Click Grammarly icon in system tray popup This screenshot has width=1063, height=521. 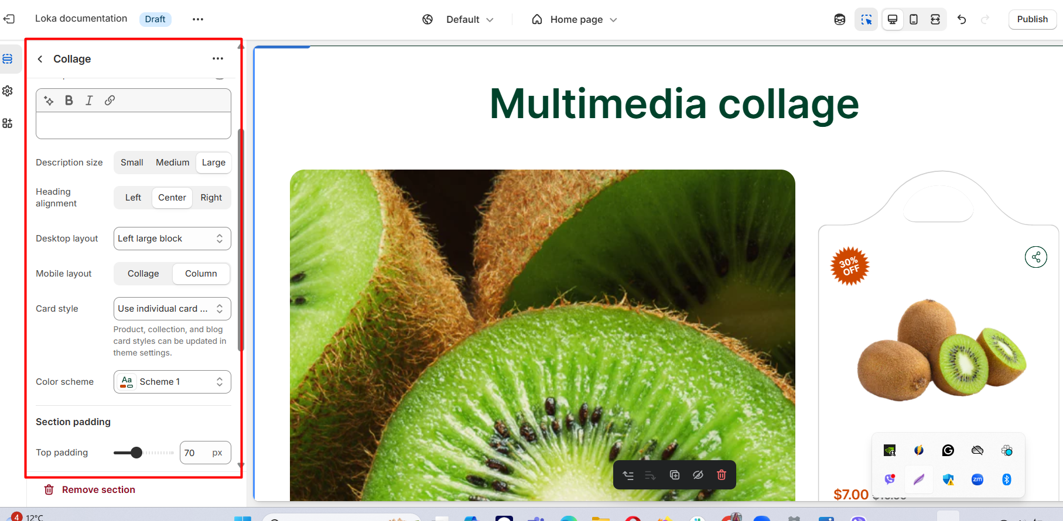[948, 450]
